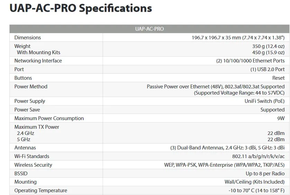The image size is (290, 195).
Task: Click the Networking Interface label
Action: (x=38, y=61)
